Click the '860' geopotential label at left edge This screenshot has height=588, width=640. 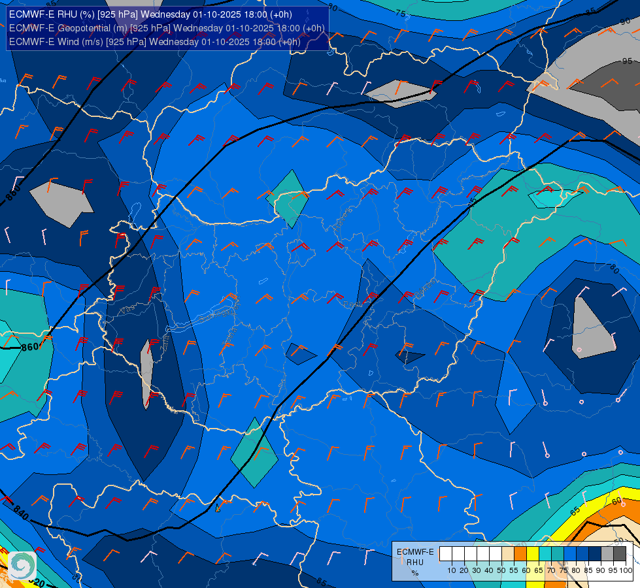(30, 348)
